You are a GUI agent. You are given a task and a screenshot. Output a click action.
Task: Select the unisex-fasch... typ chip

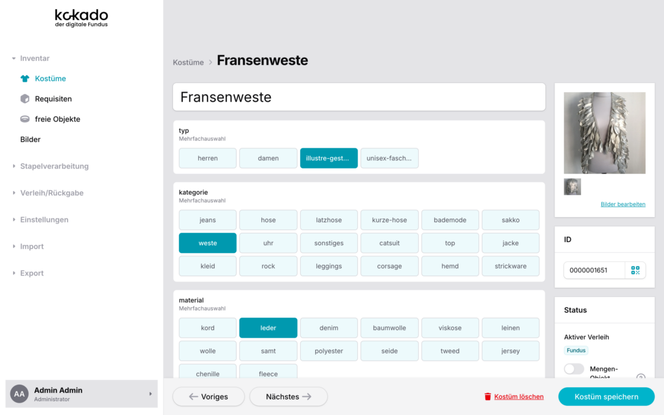pos(389,158)
